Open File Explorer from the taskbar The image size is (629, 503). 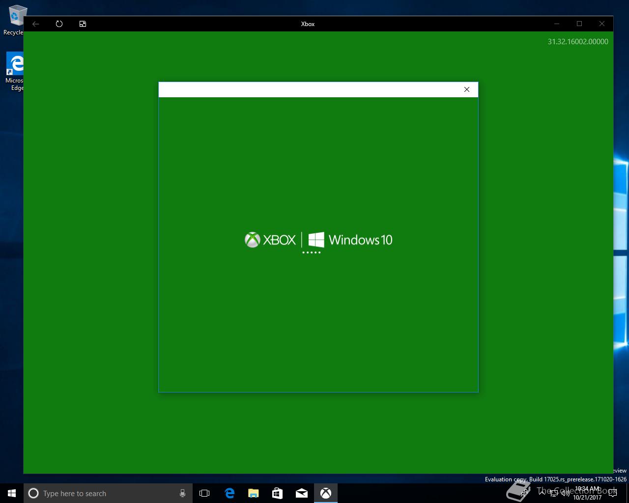[x=253, y=493]
